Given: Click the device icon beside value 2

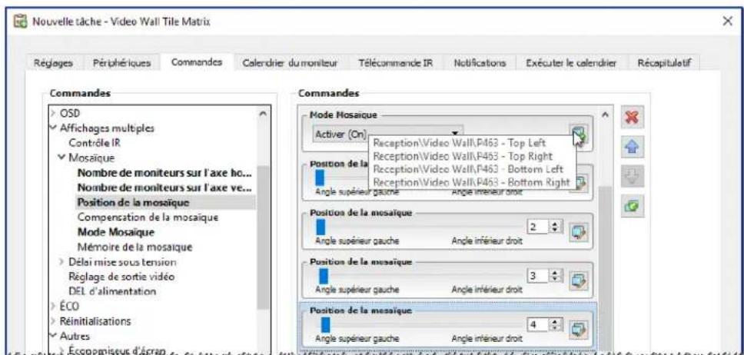Looking at the screenshot, I should [579, 231].
